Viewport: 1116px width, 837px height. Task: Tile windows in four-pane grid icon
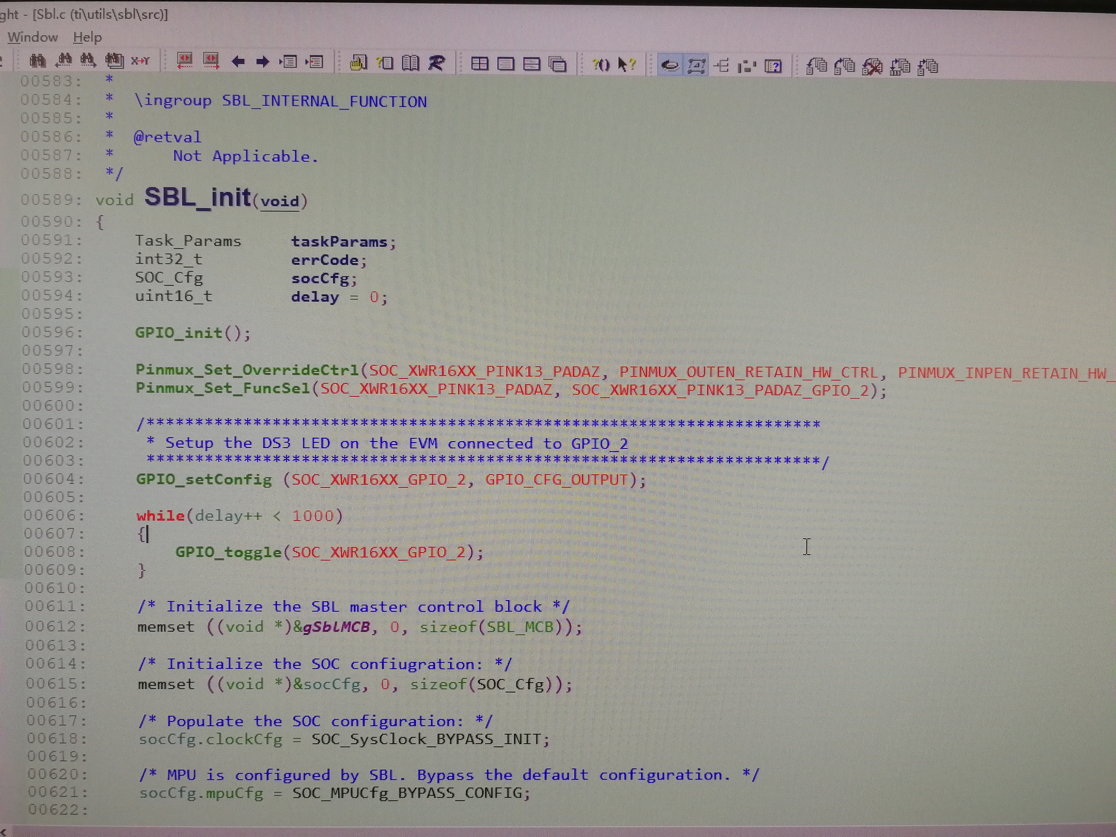coord(479,64)
